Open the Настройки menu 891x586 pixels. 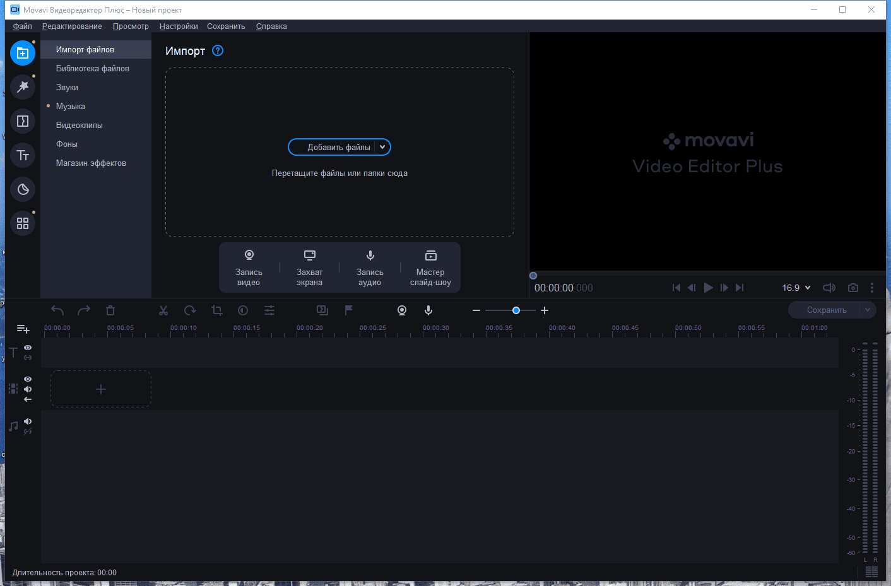point(179,26)
